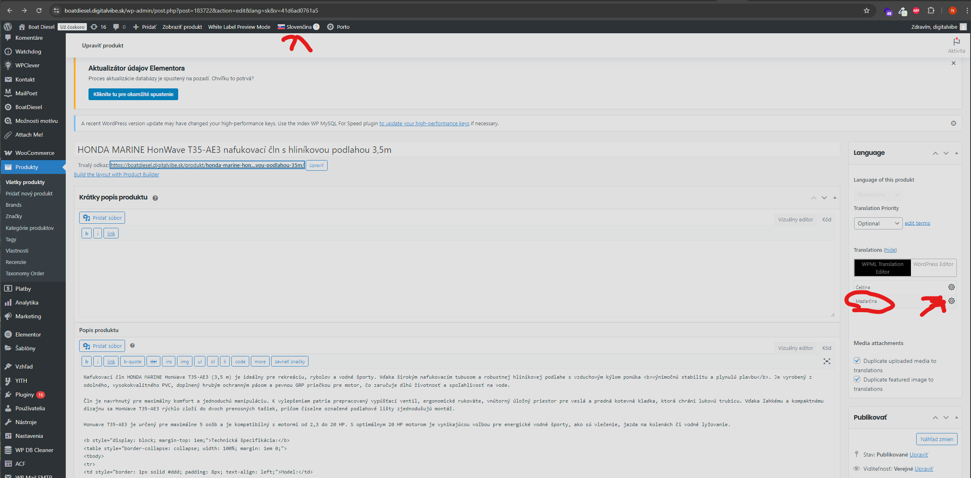Screen dimensions: 971x478
Task: Click Kliknite tu pre okamžité spustenie
Action: [133, 94]
